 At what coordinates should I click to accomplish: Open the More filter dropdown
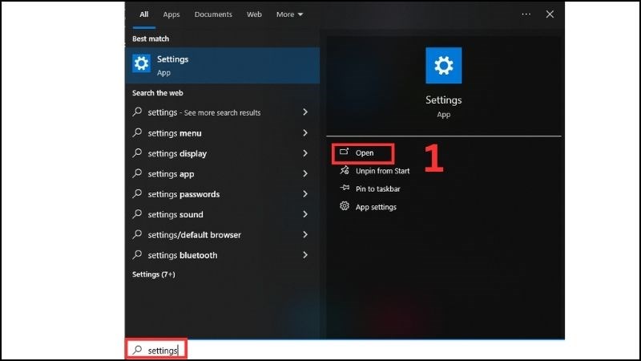click(x=289, y=14)
